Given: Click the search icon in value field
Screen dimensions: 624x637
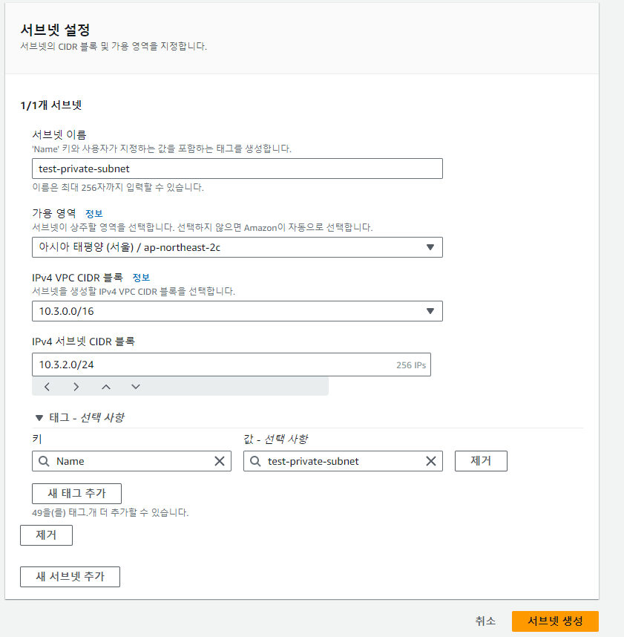Looking at the screenshot, I should [x=255, y=461].
